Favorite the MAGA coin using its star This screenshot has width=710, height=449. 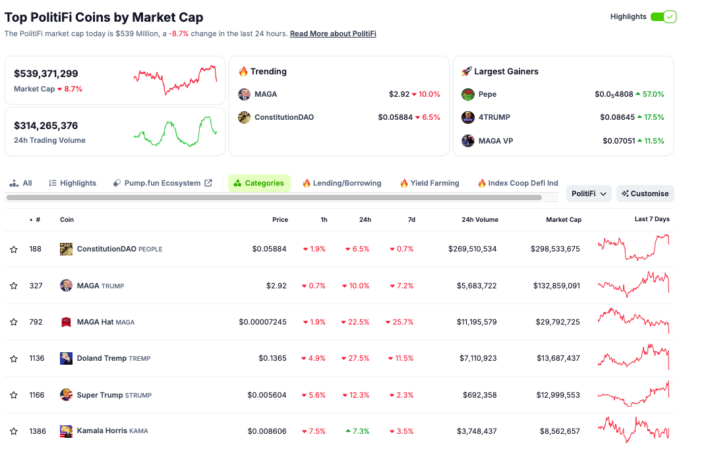click(13, 285)
